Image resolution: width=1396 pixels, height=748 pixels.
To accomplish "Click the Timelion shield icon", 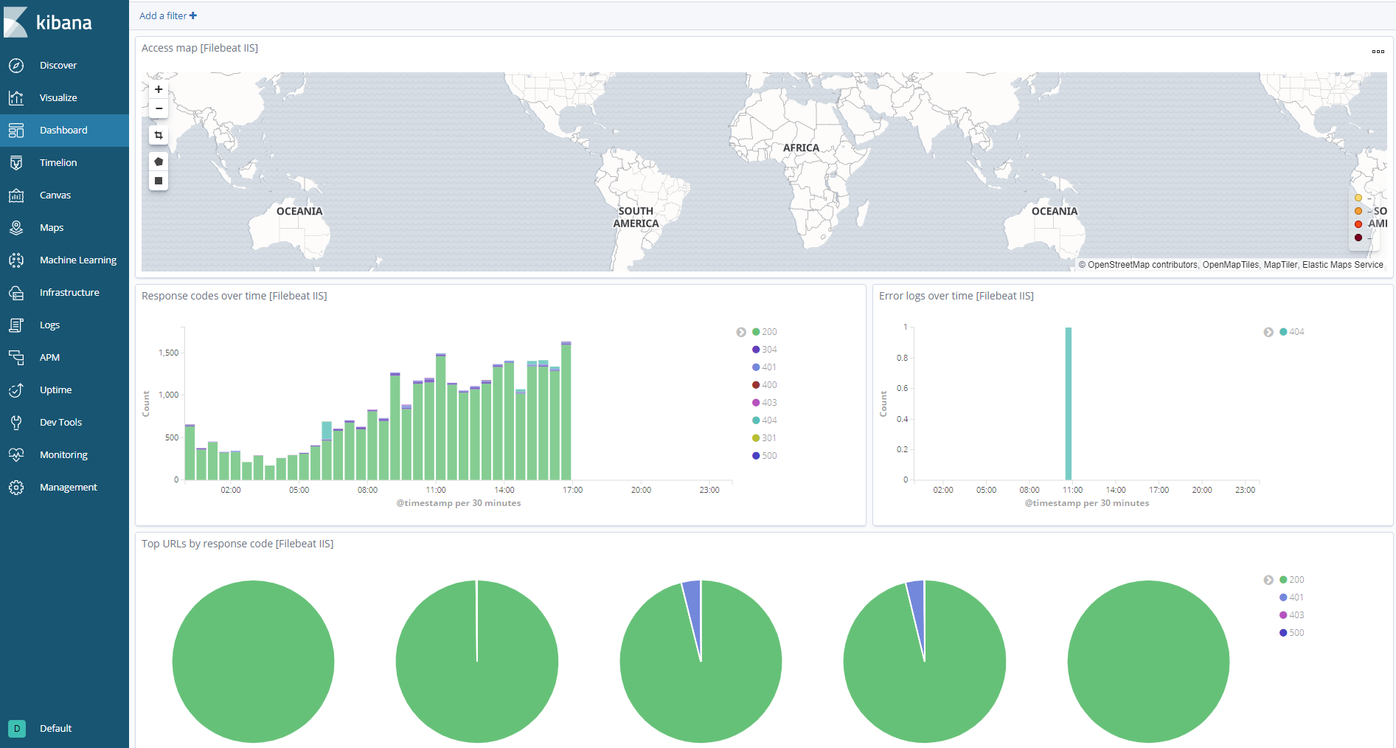I will click(16, 163).
